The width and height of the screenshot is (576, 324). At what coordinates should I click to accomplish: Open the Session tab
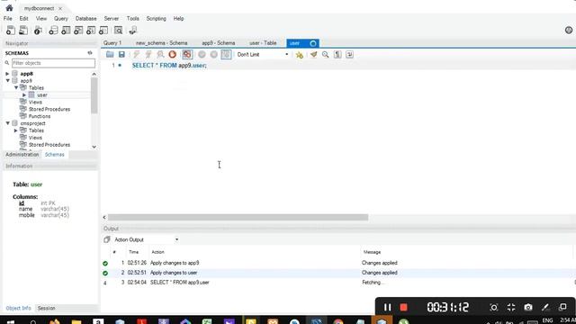click(x=46, y=308)
